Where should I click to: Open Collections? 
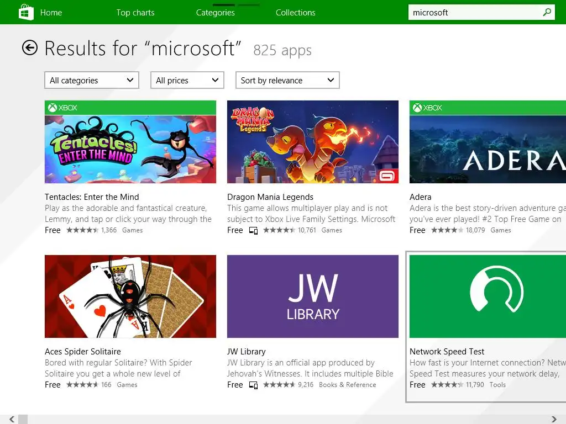pos(296,13)
